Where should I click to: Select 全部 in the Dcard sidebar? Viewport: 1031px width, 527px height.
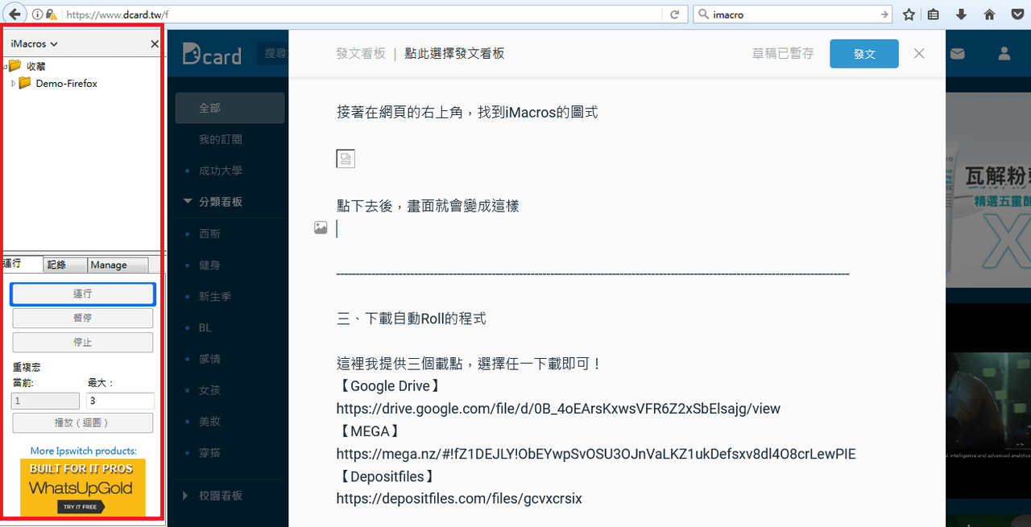coord(230,108)
